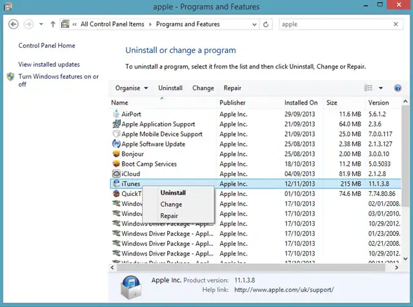Viewport: 413px width, 307px height.
Task: Click icon of driver package dated 02/21/2008
Action: [x=116, y=243]
